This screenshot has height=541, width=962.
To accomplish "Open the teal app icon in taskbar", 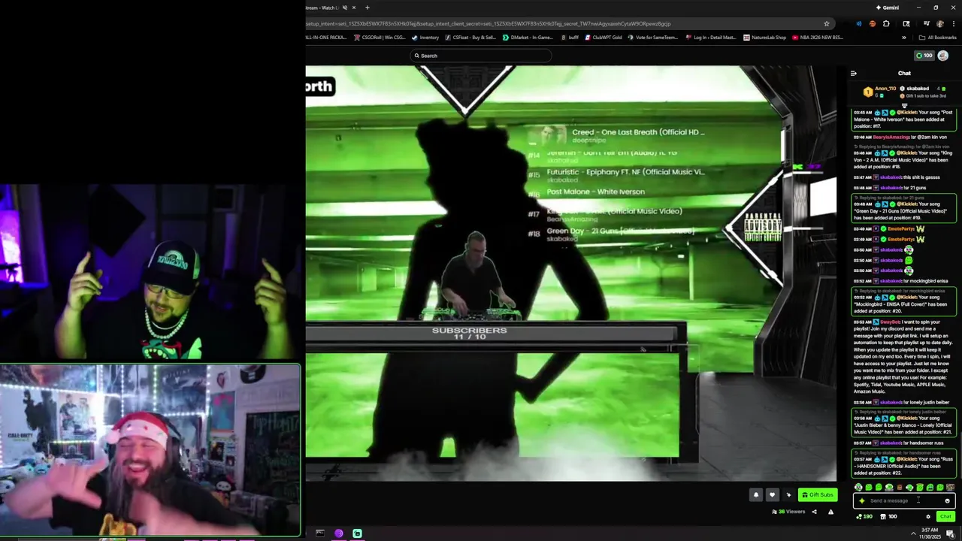I will click(357, 533).
